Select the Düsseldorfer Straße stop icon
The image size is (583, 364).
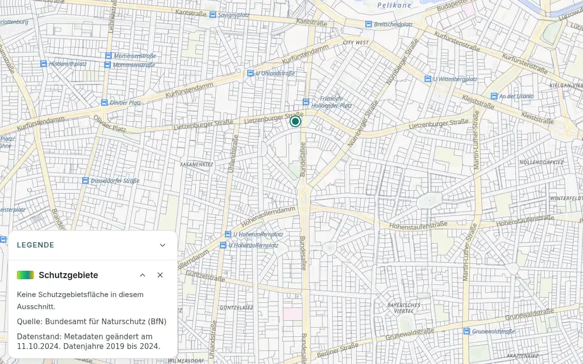[x=85, y=181]
